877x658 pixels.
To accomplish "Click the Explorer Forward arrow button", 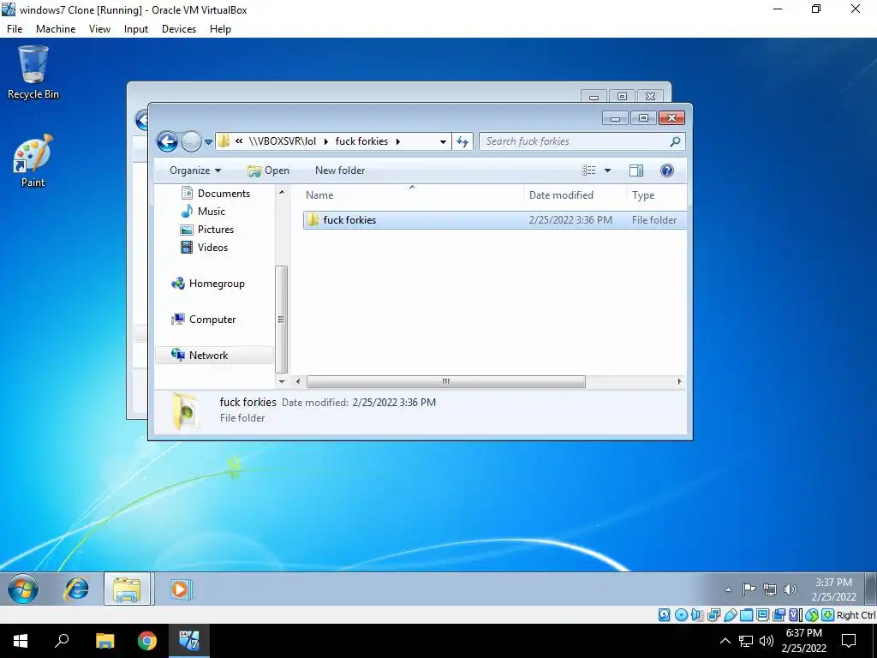I will point(191,141).
